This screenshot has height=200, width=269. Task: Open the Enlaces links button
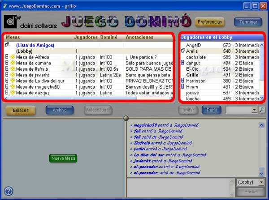20,110
